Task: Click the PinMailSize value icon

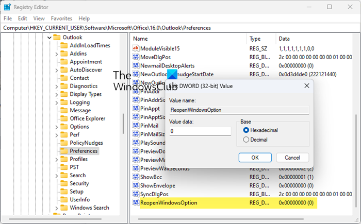Action: pyautogui.click(x=136, y=134)
